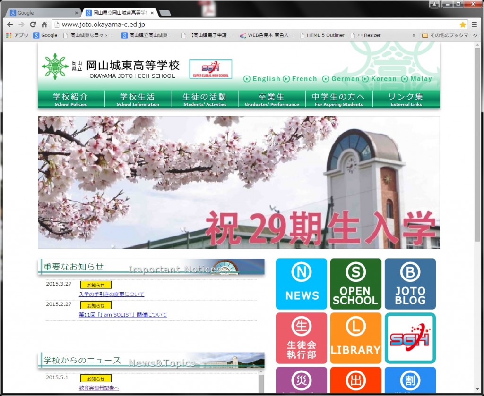
Task: Open the 第11回 I am SOLIST 開催について link
Action: pos(123,315)
